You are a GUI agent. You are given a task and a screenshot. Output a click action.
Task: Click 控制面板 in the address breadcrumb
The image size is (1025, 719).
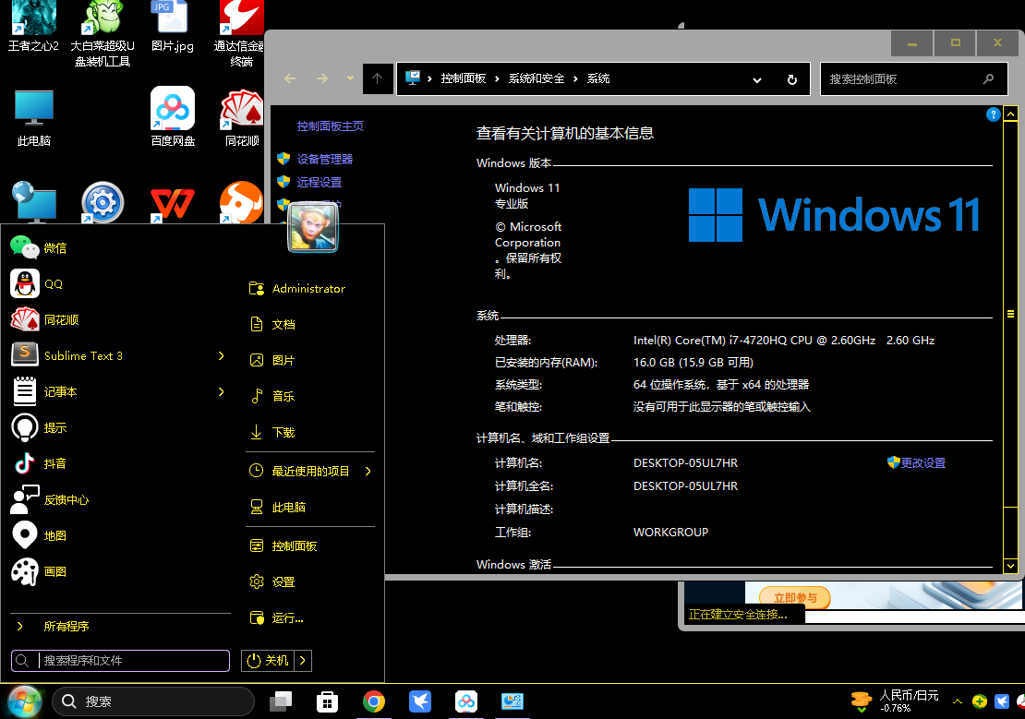[464, 78]
